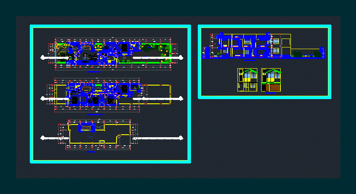Click the blue title label under roof plan
Viewport: 356px width, 194px height.
tap(90, 151)
